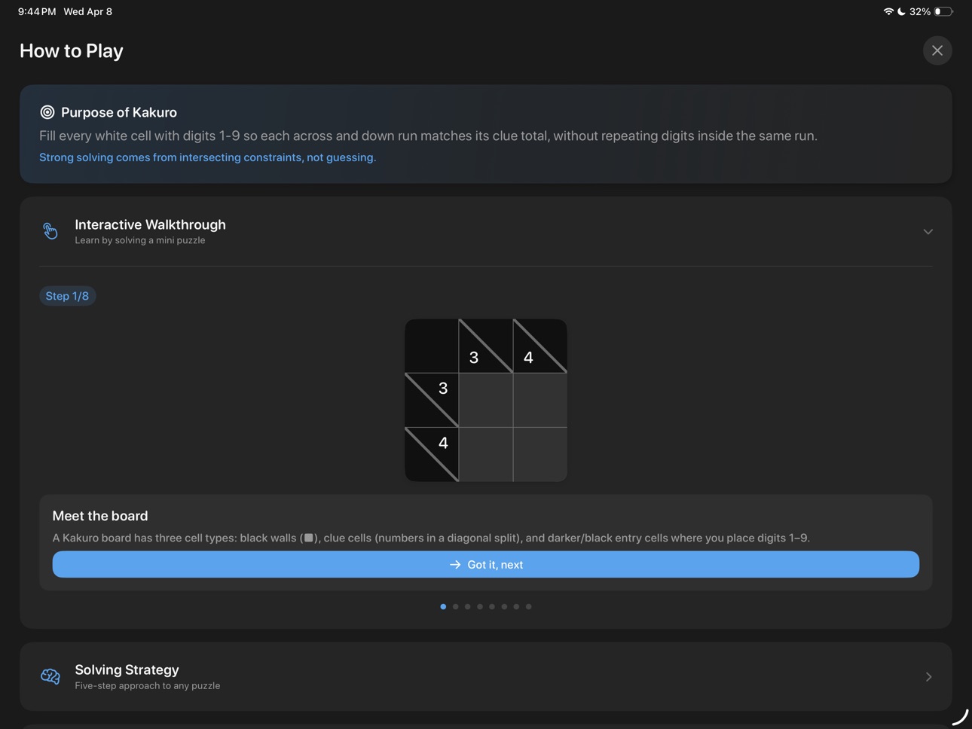Viewport: 972px width, 729px height.
Task: Select the top-right empty entry cell
Action: pos(540,400)
